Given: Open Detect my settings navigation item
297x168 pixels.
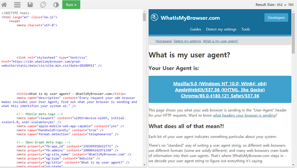Looking at the screenshot, I should pyautogui.click(x=221, y=29).
